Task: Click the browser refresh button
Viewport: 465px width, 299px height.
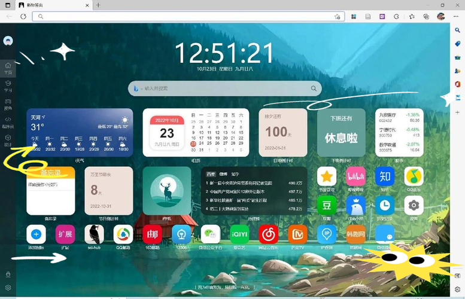Action: (23, 16)
